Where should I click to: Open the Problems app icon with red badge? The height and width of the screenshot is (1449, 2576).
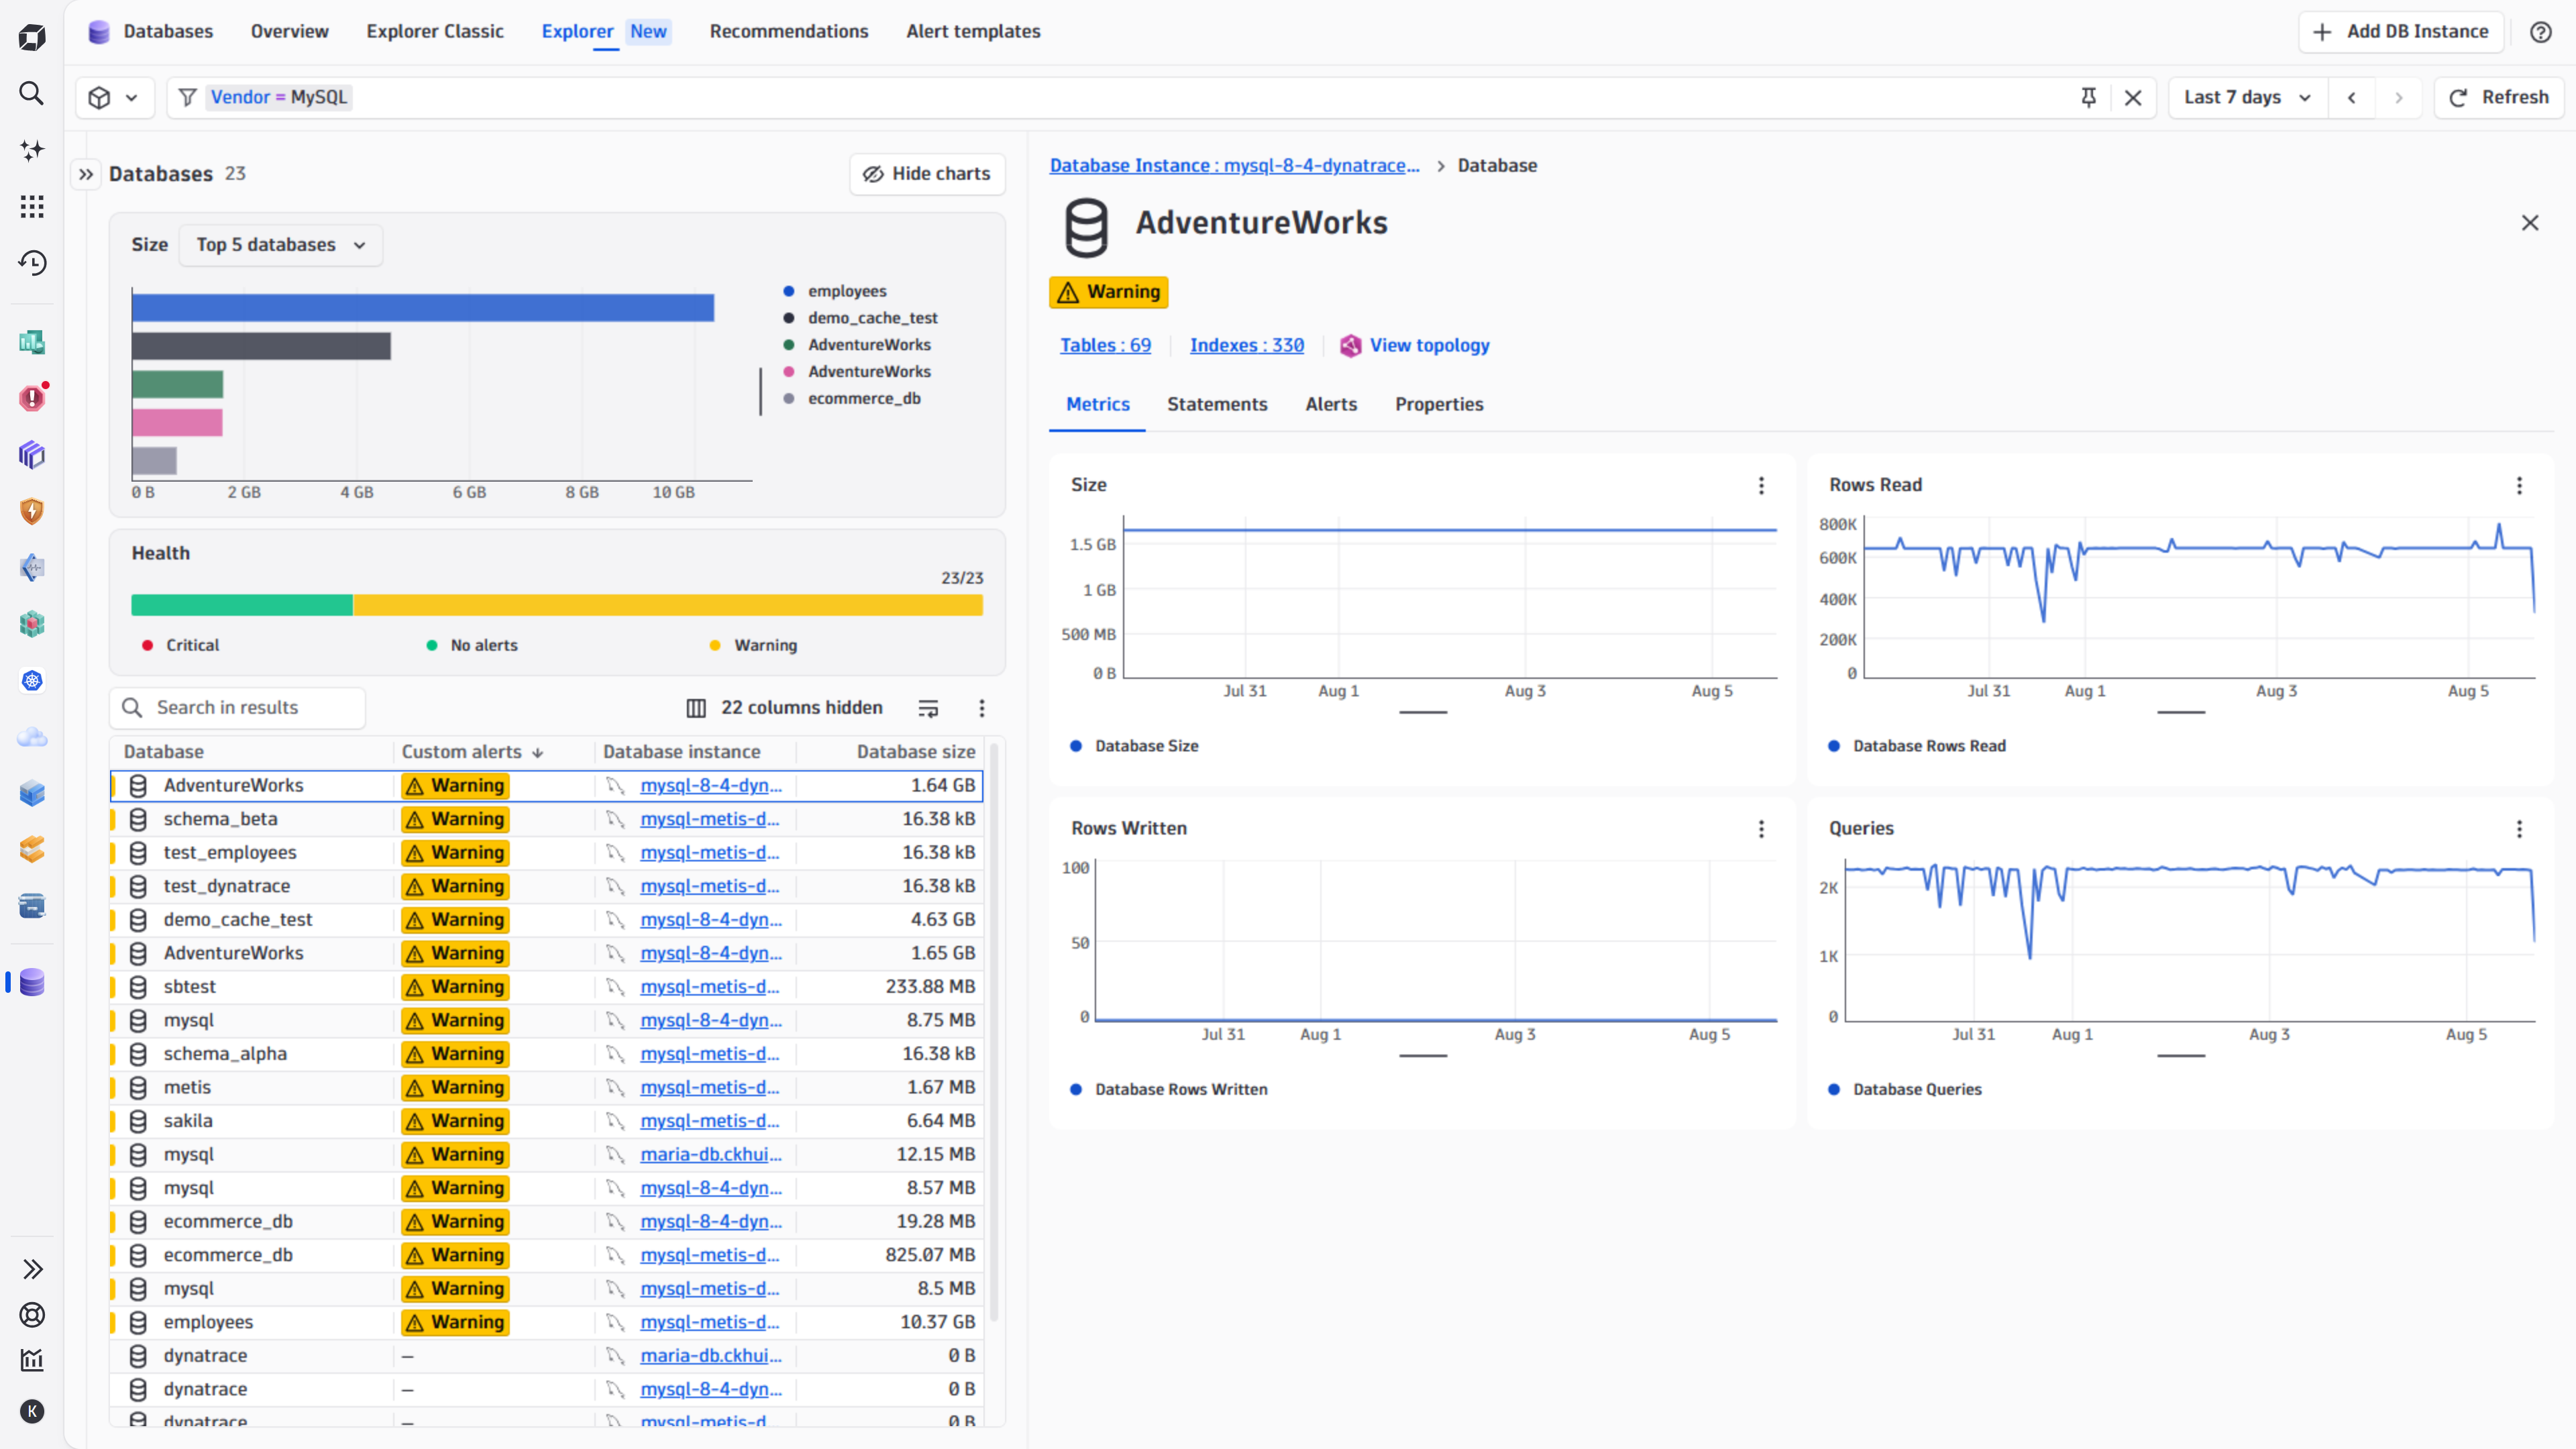32,398
